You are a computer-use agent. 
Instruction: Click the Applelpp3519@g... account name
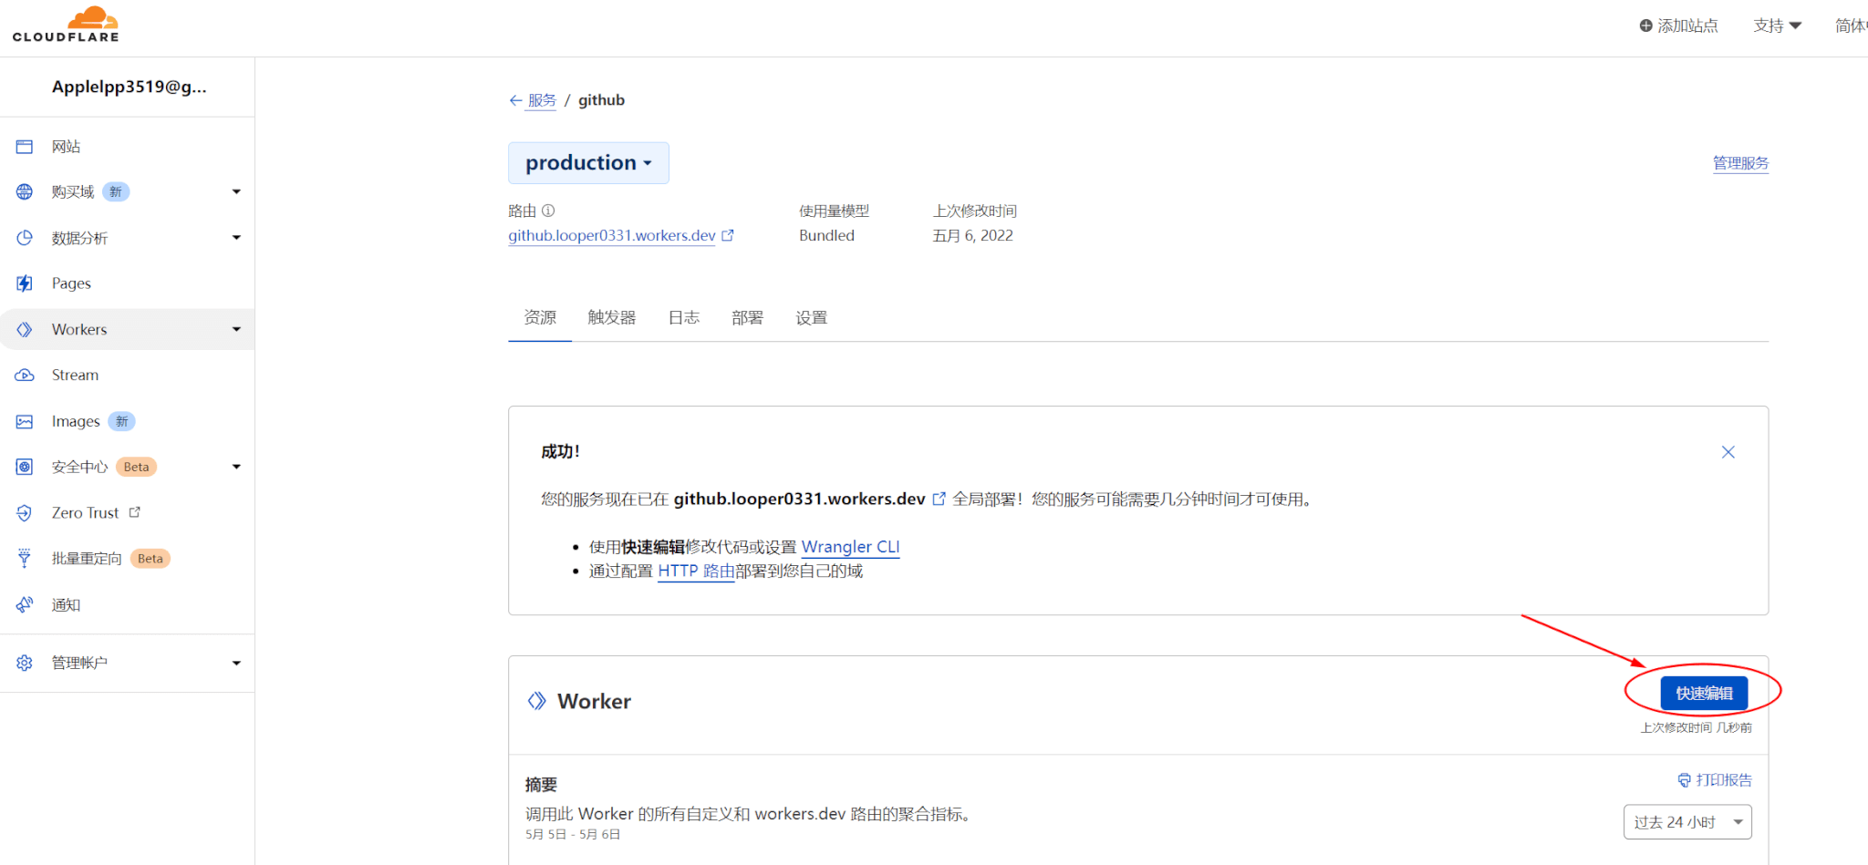tap(129, 87)
